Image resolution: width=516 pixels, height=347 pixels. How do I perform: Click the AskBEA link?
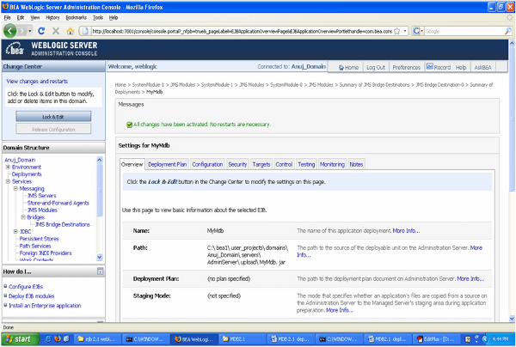tap(482, 67)
